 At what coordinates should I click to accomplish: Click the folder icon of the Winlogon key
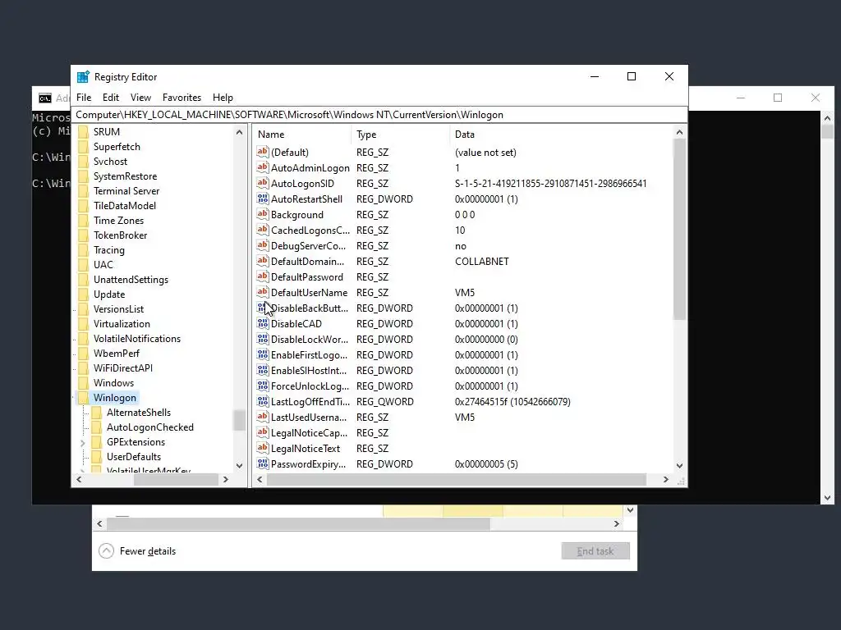83,398
